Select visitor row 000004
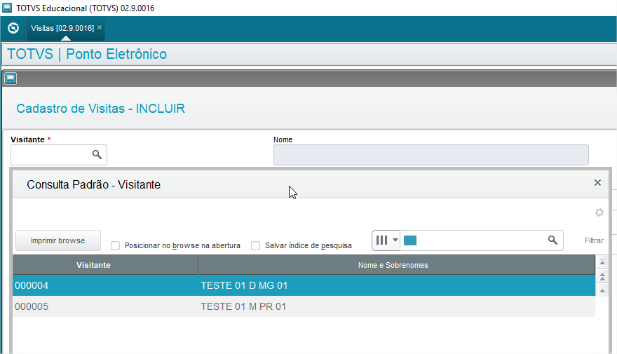This screenshot has height=354, width=617. pyautogui.click(x=304, y=285)
